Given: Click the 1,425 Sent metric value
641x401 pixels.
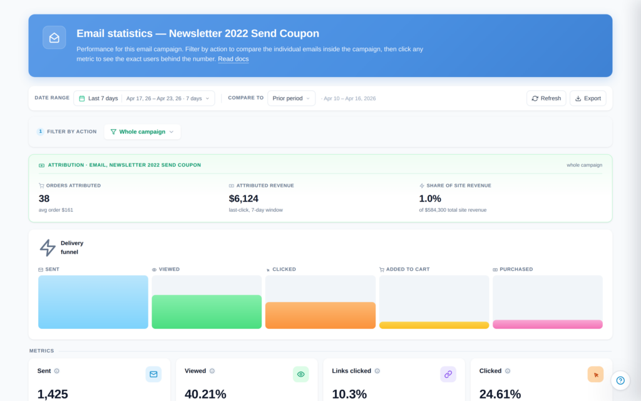Looking at the screenshot, I should (53, 394).
